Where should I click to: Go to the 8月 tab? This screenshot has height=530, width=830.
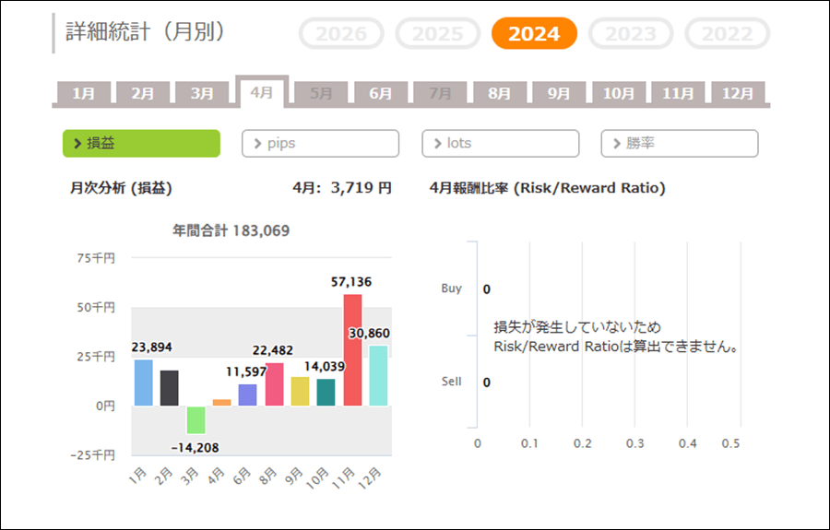coord(500,94)
